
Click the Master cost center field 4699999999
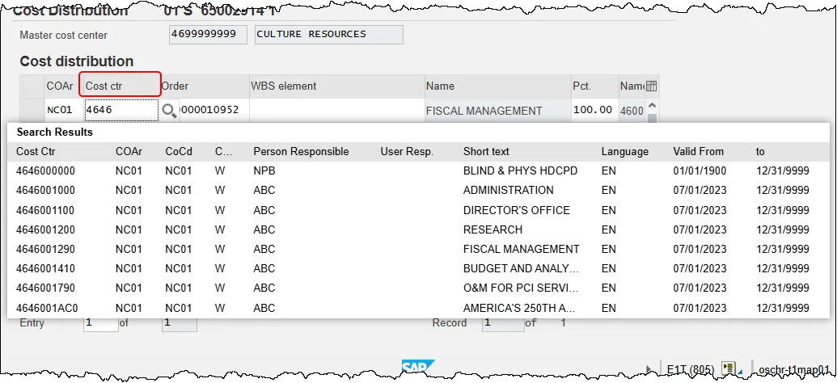click(208, 35)
